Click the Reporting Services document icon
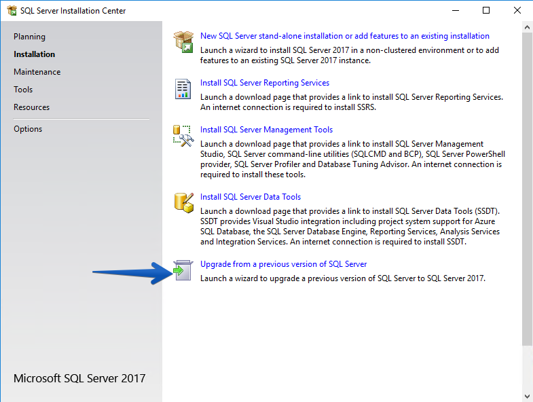533x402 pixels. click(x=183, y=89)
